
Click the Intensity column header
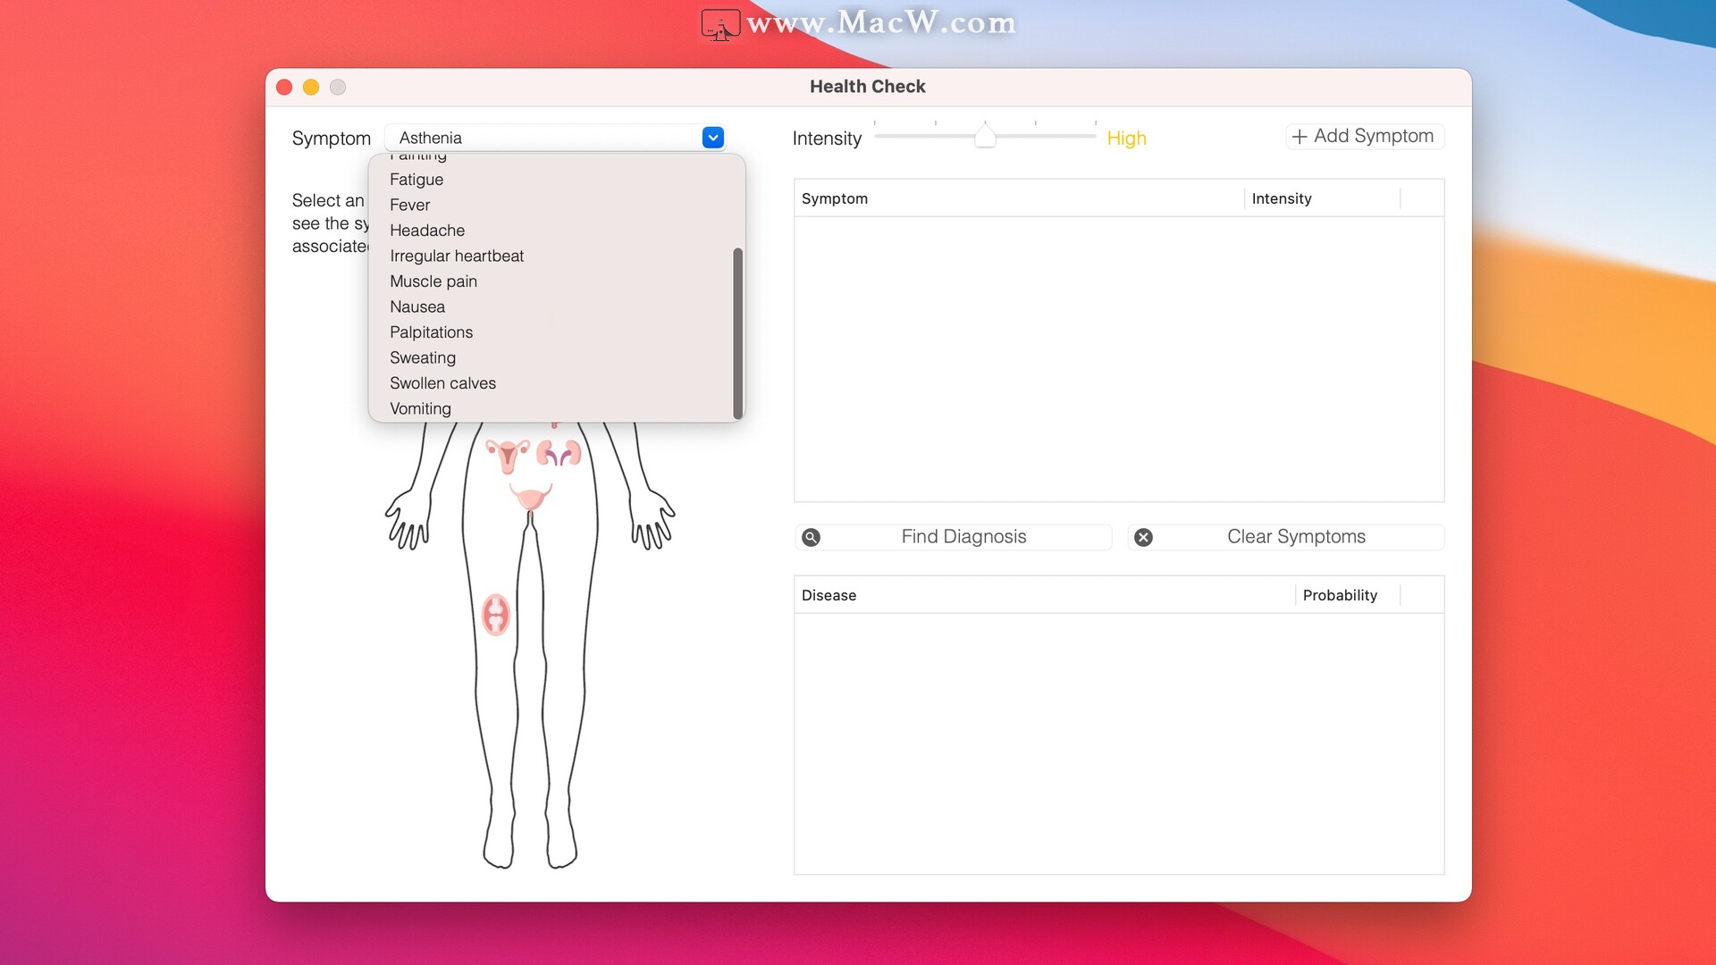pyautogui.click(x=1283, y=198)
